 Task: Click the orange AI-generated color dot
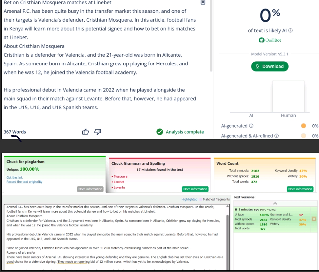303,126
